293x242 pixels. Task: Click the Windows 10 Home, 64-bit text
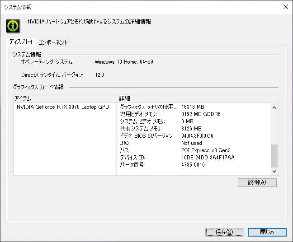(x=124, y=62)
